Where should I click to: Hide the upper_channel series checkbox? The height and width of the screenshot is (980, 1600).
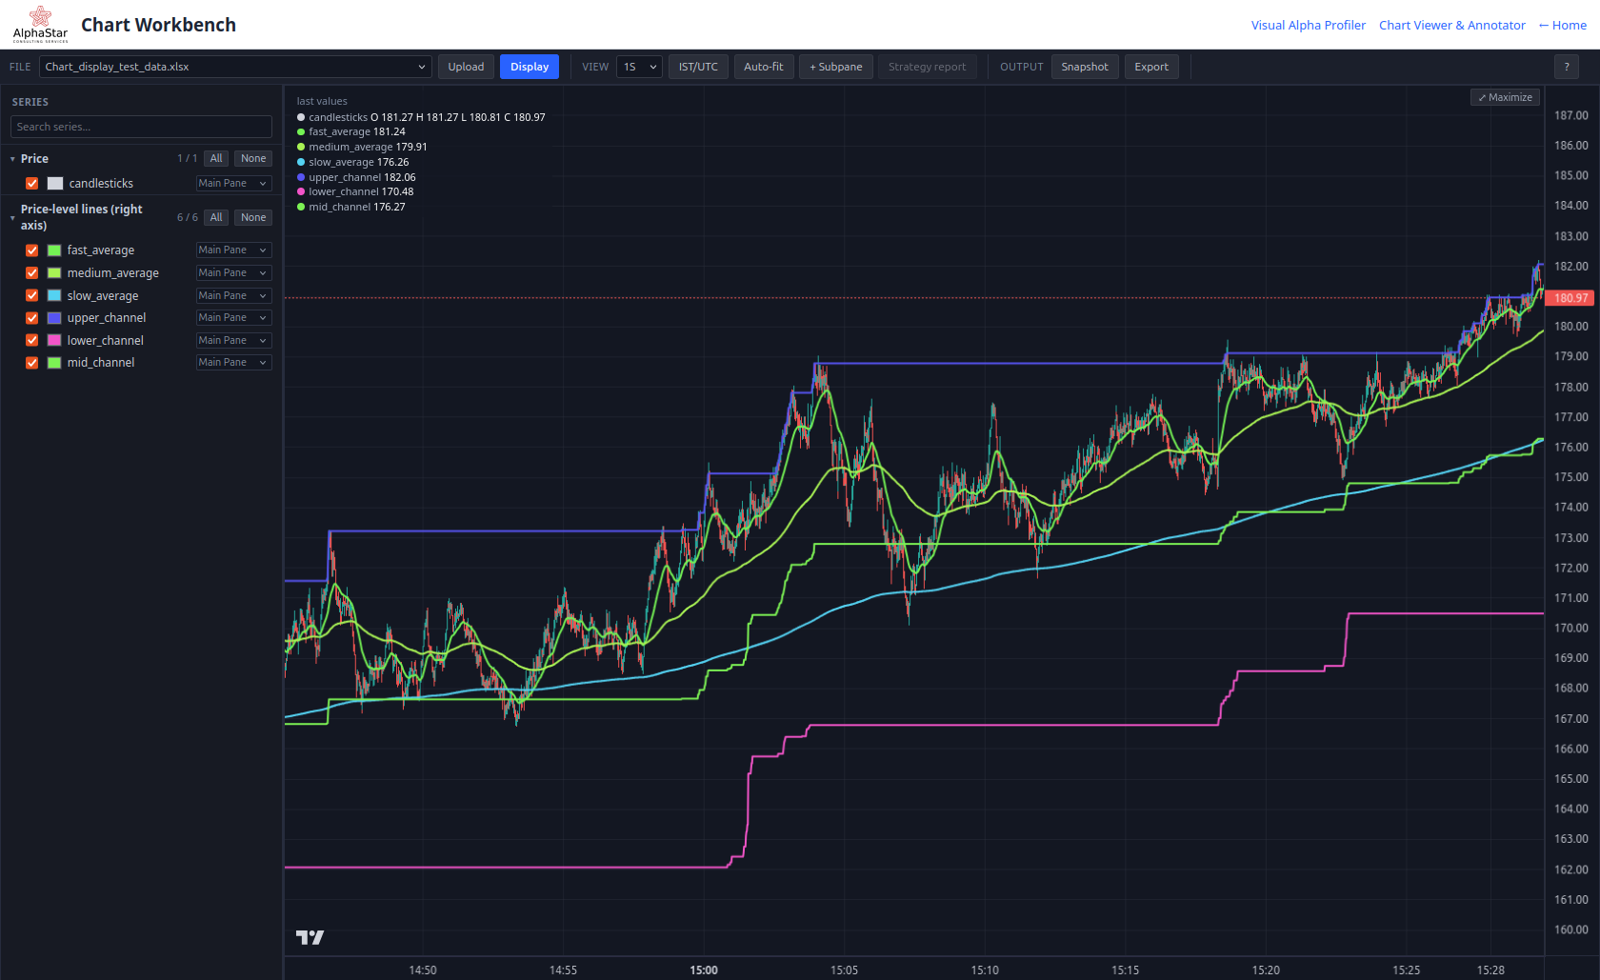(32, 318)
